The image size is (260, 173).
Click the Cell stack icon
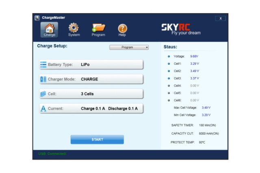click(43, 94)
